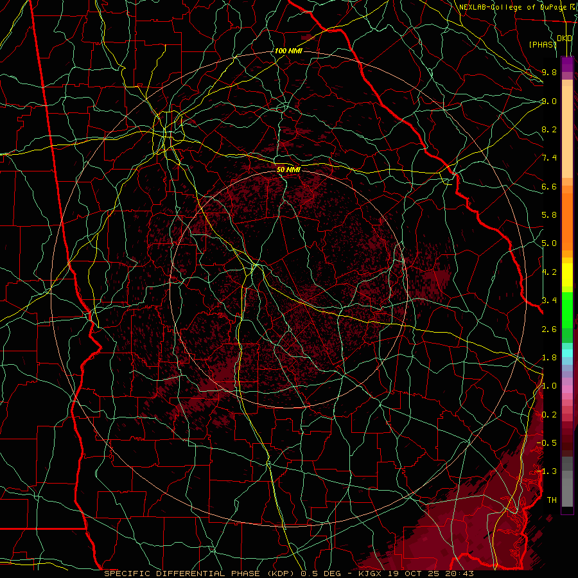
Task: Click the 5.0 color scale value
Action: [549, 243]
